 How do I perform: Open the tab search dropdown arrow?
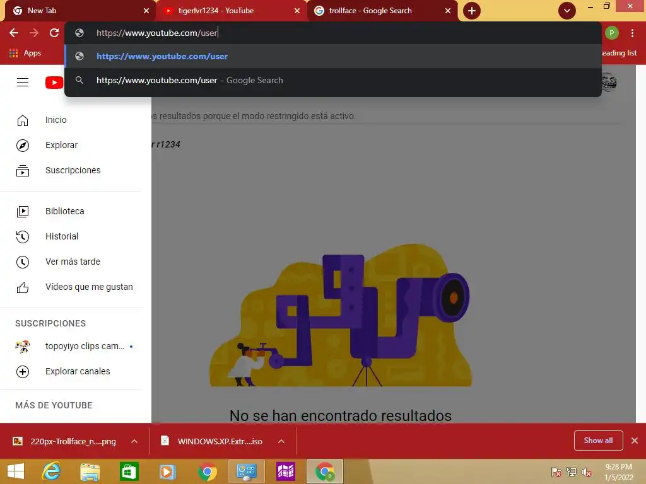[567, 11]
